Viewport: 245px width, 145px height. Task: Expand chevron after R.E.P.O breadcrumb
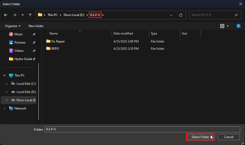[103, 15]
